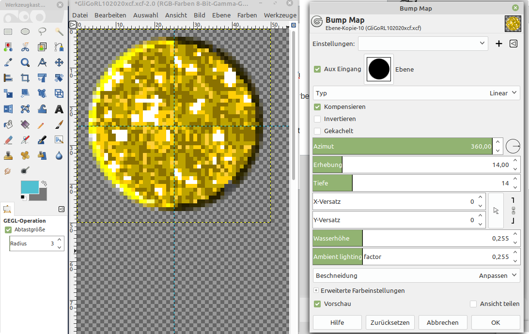
Task: Uncheck the Kompensieren checkbox
Action: click(x=317, y=106)
